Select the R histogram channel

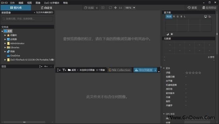pos(174,16)
